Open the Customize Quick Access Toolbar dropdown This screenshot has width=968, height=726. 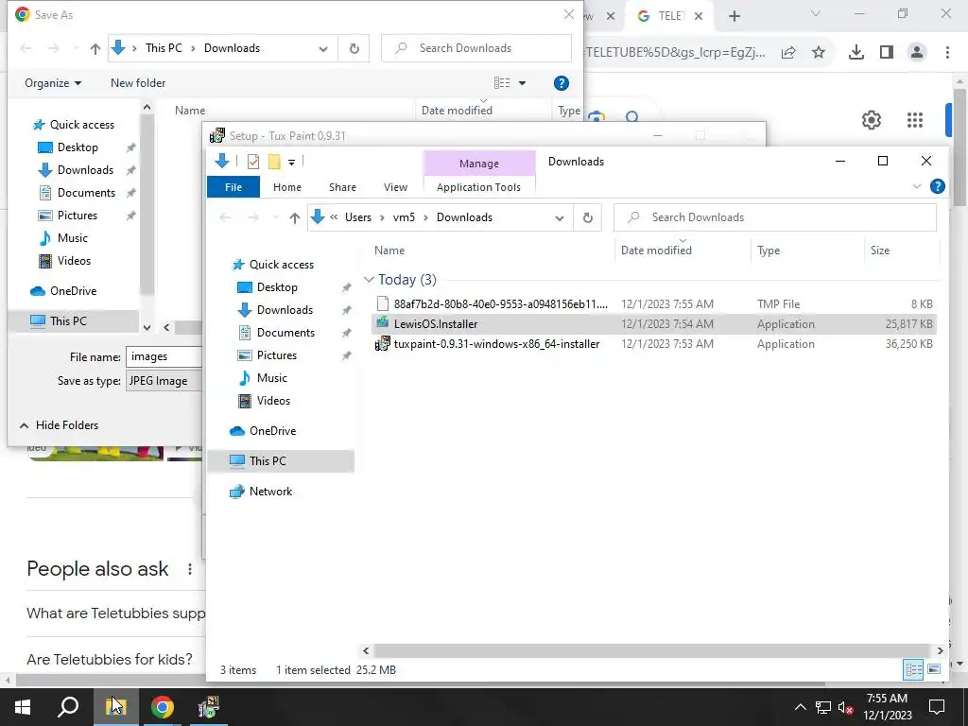[x=291, y=163]
